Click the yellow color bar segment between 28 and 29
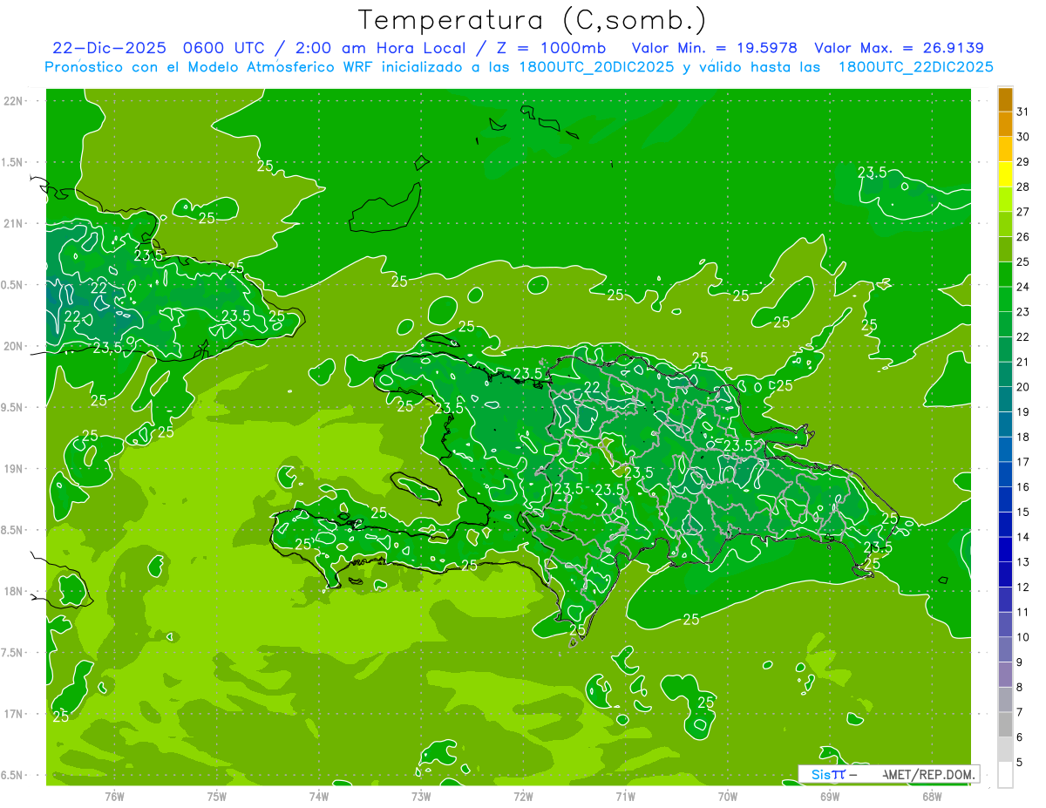 (x=1005, y=174)
